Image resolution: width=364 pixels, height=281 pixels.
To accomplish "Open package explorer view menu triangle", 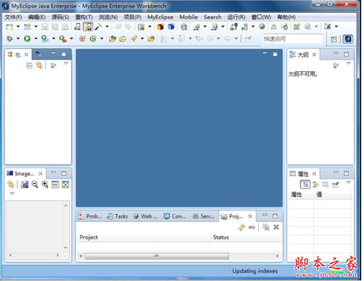I will tap(66, 63).
